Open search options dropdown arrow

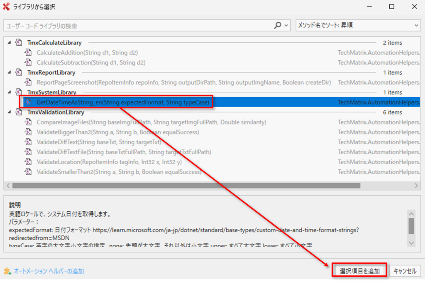click(x=286, y=25)
